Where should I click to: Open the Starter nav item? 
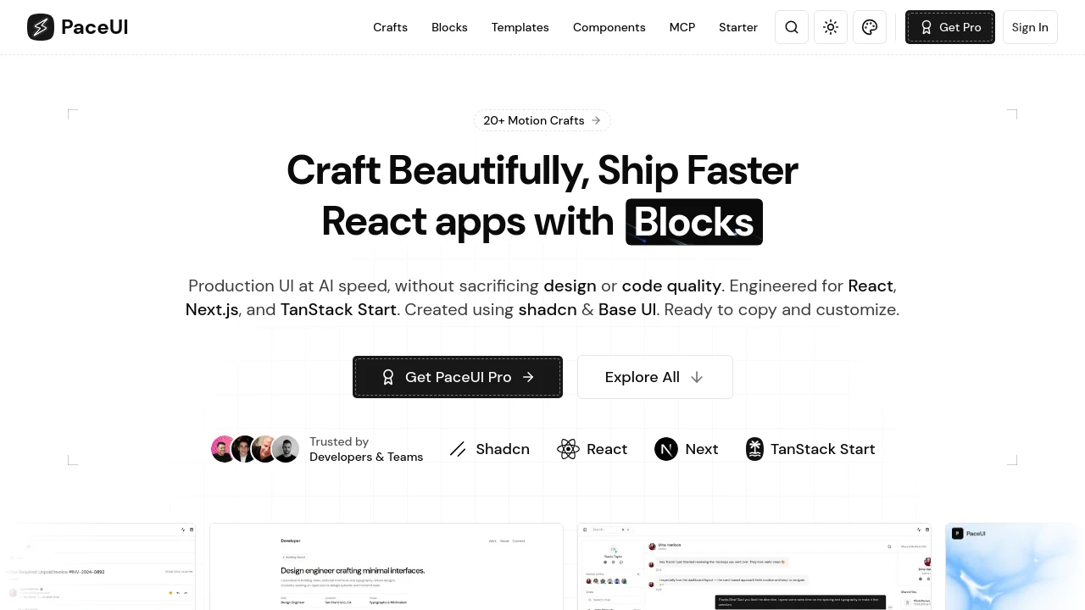[x=738, y=27]
